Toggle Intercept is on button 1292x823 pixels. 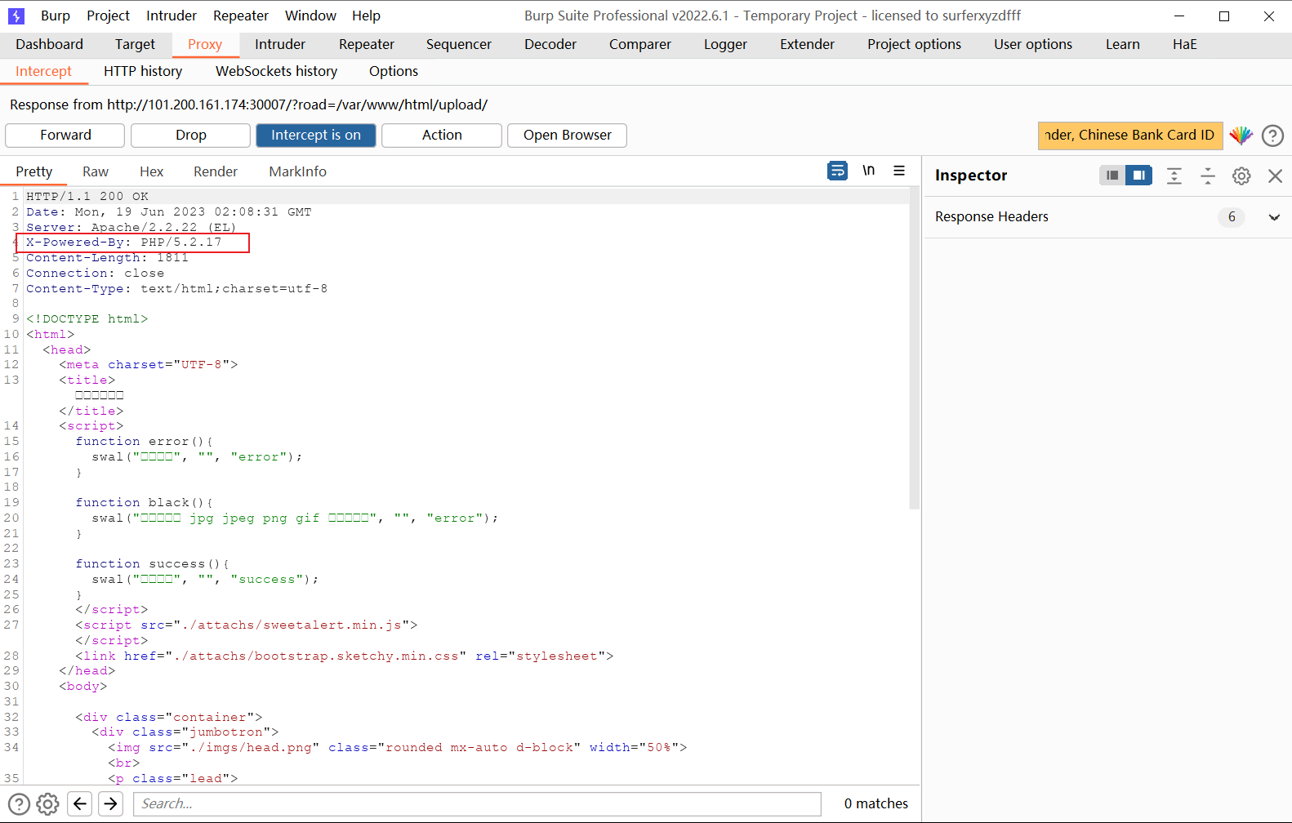pos(316,136)
